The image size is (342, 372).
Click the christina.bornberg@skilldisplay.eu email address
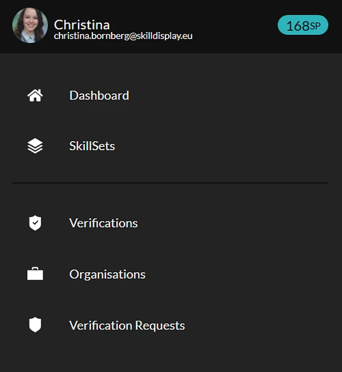[123, 36]
